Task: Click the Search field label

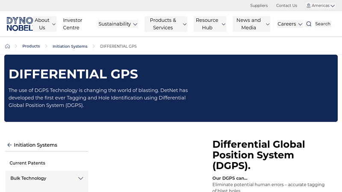Action: click(323, 24)
